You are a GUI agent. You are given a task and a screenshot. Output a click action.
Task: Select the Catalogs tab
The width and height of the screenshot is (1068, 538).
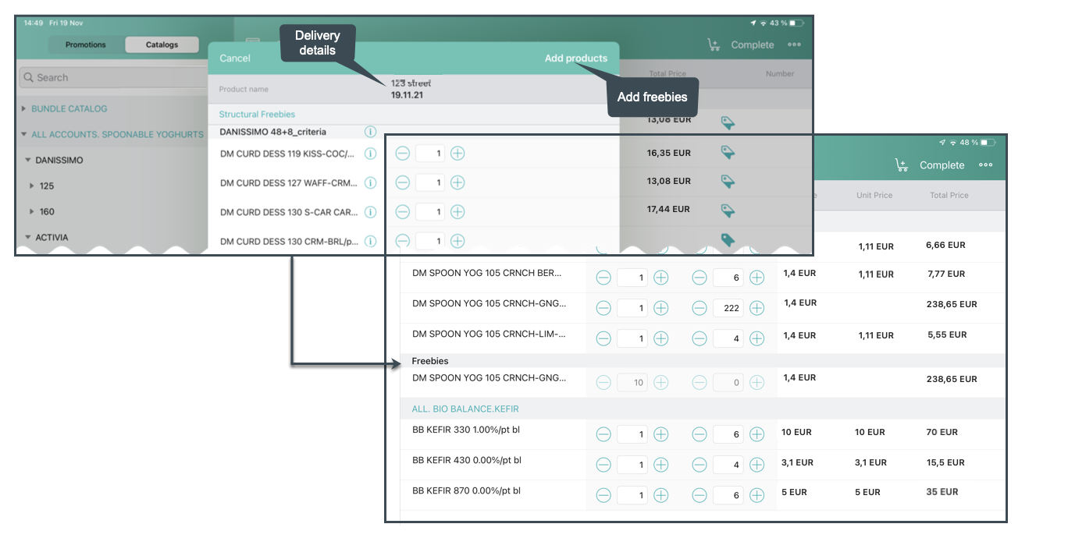[162, 44]
